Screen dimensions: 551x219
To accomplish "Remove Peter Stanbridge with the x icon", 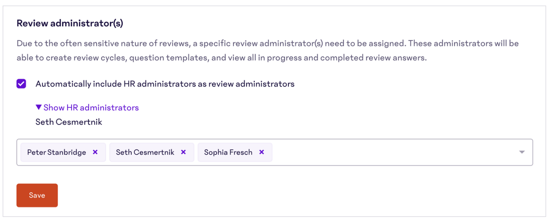I will pos(95,152).
